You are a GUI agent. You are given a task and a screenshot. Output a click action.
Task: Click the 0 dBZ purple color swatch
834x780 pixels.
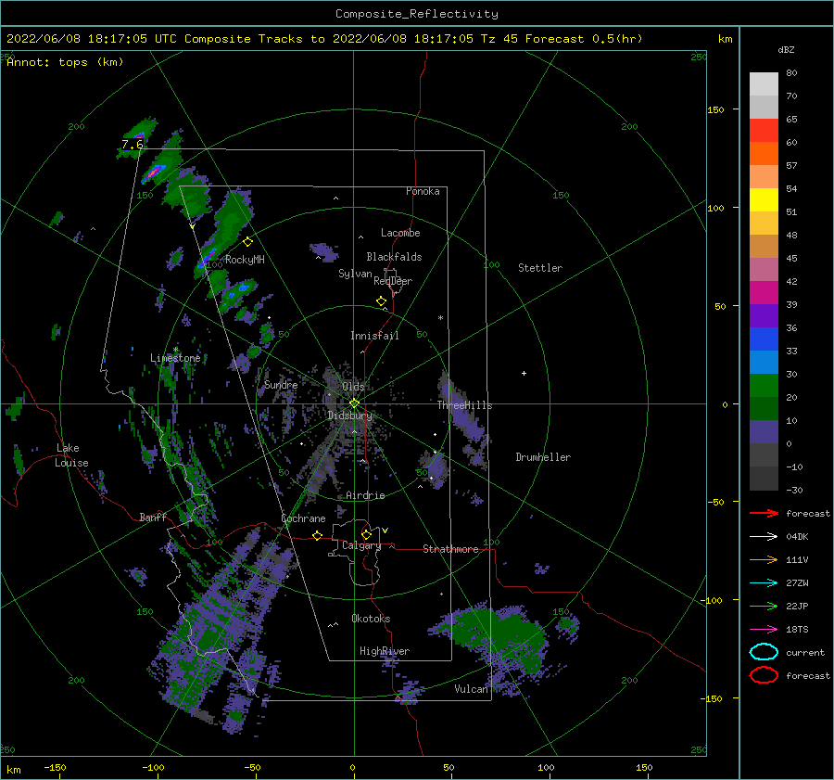coord(764,431)
